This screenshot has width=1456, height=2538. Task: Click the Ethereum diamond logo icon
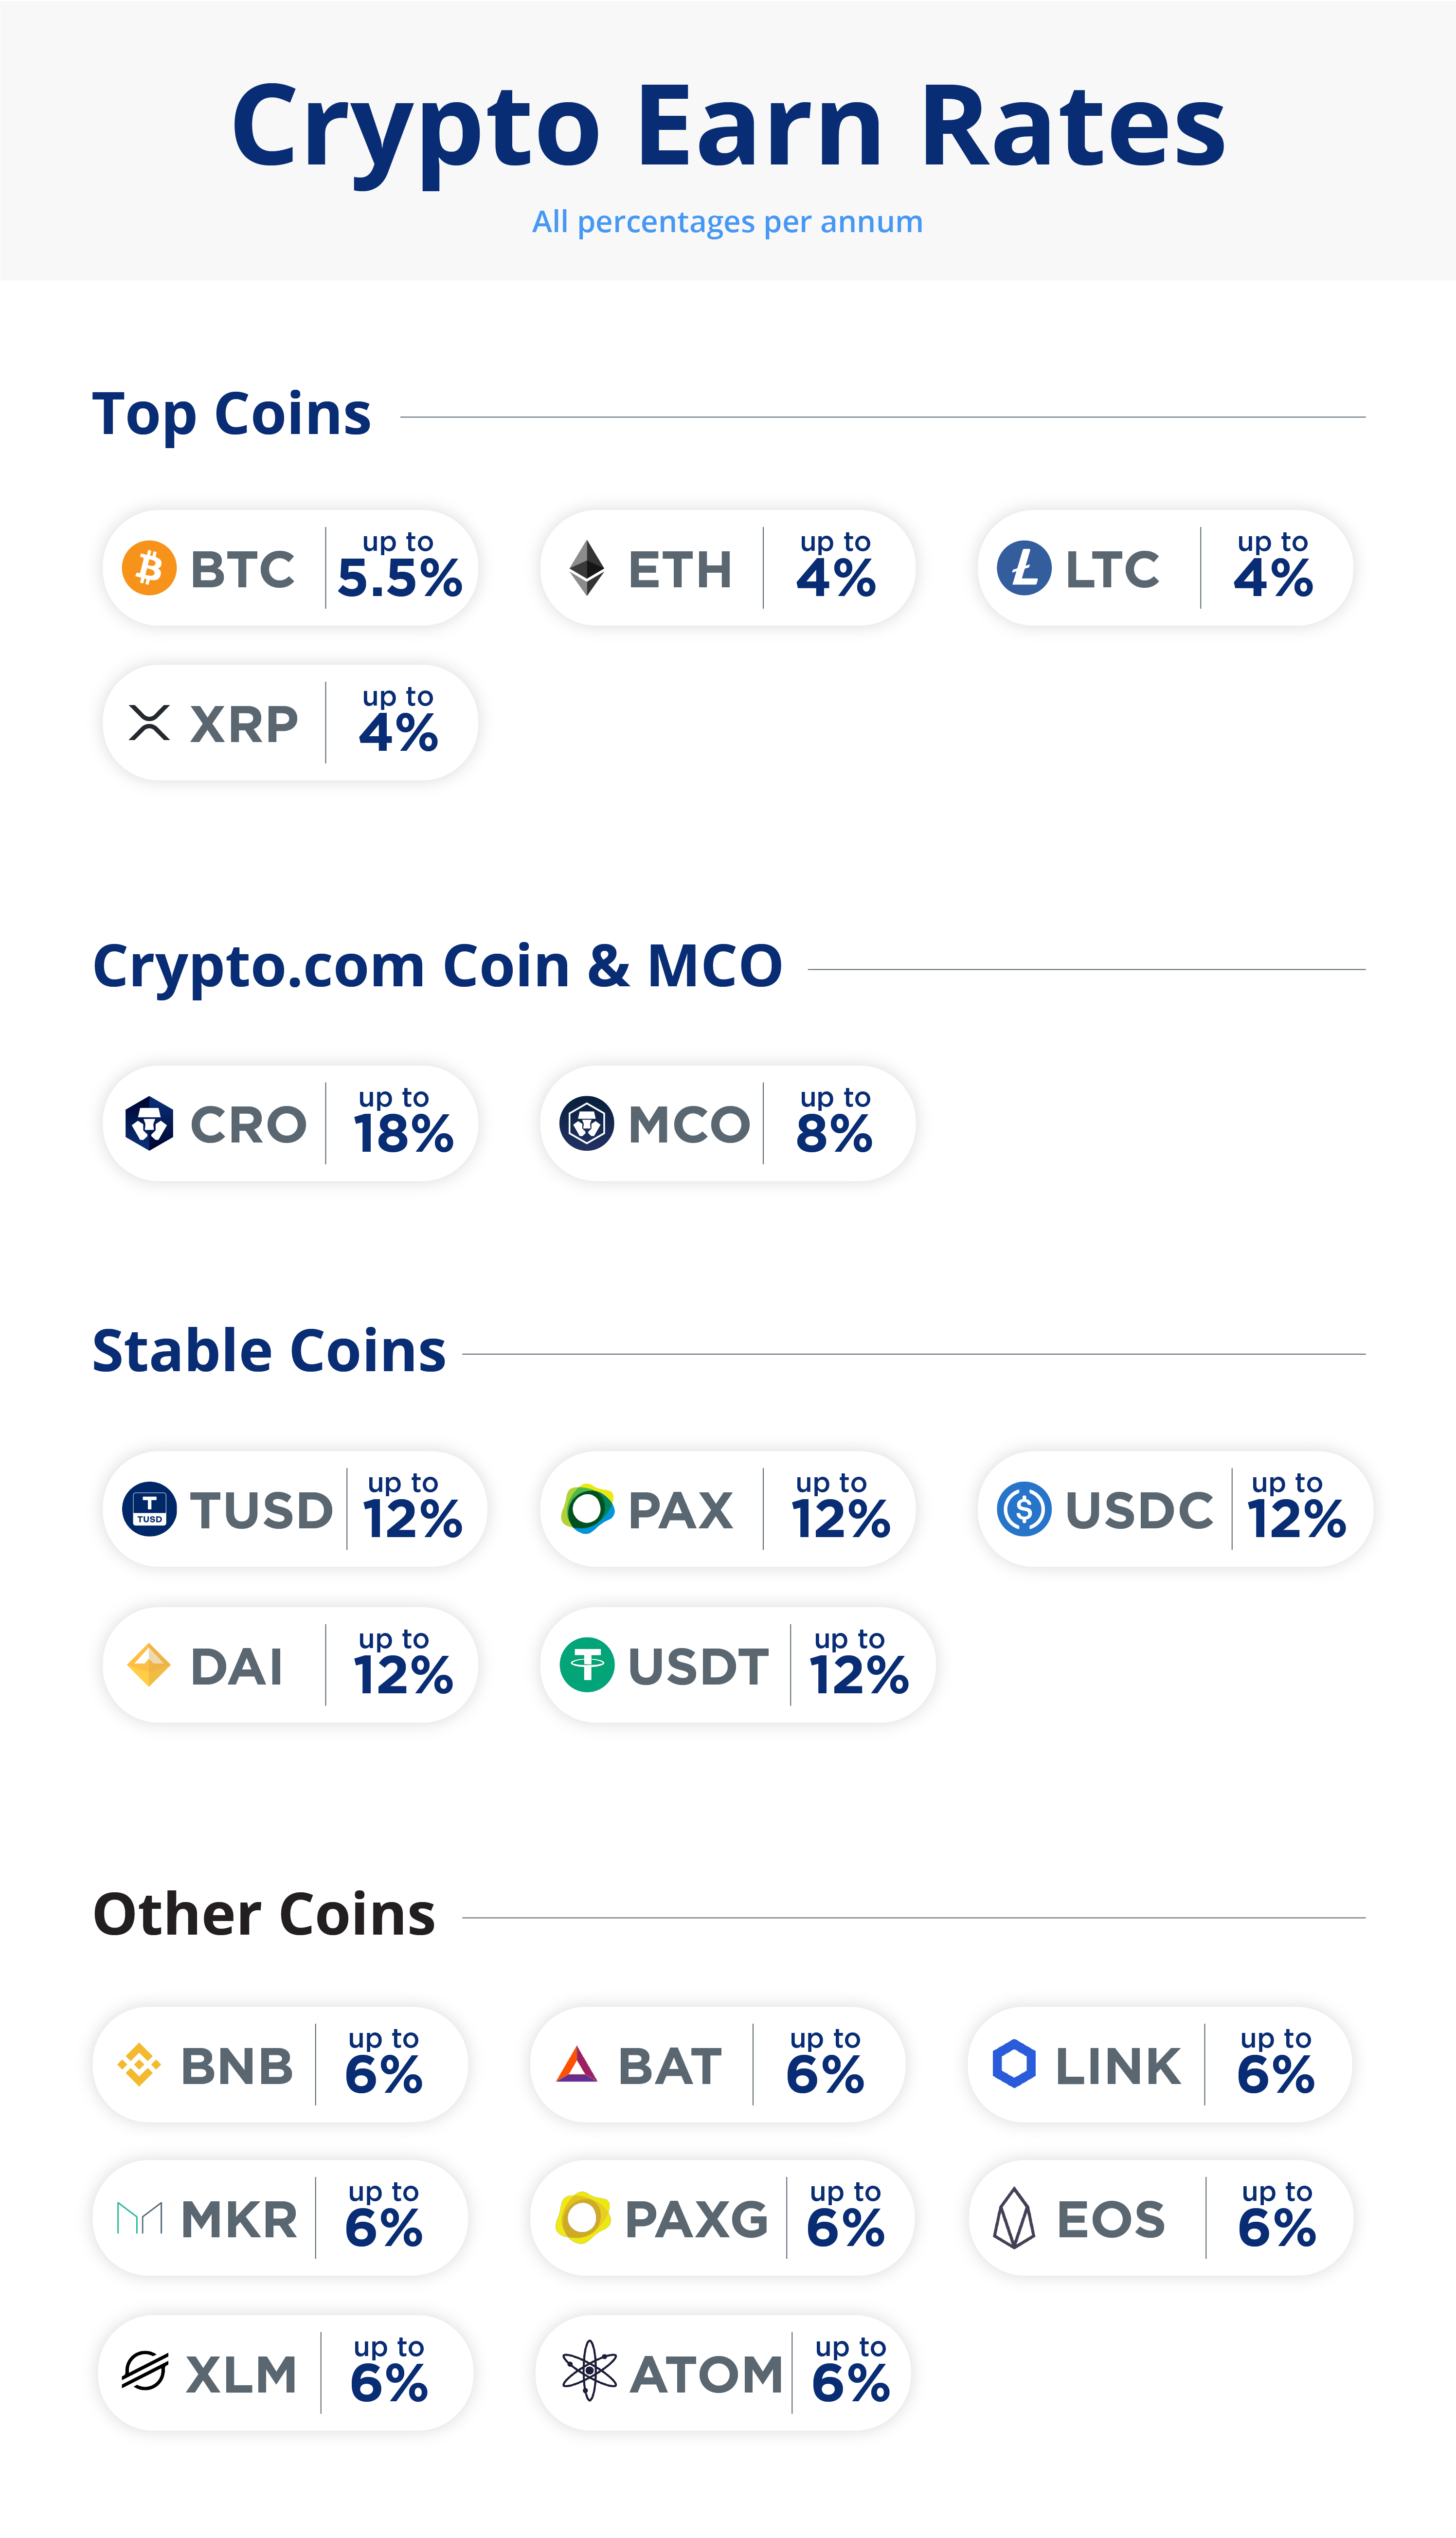coord(587,568)
